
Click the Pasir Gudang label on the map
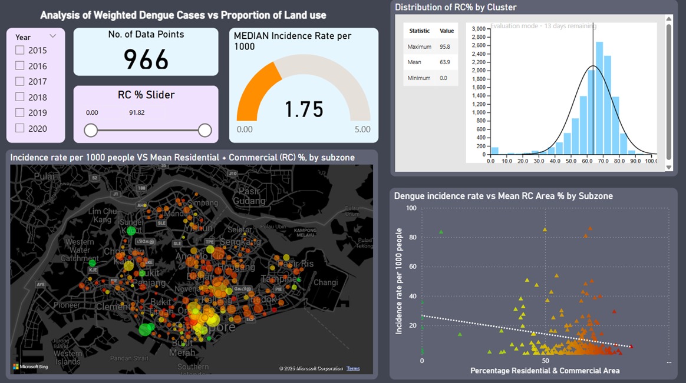[249, 196]
